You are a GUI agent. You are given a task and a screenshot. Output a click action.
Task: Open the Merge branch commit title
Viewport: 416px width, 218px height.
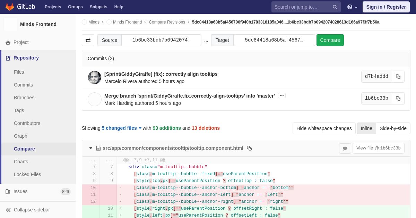point(190,96)
